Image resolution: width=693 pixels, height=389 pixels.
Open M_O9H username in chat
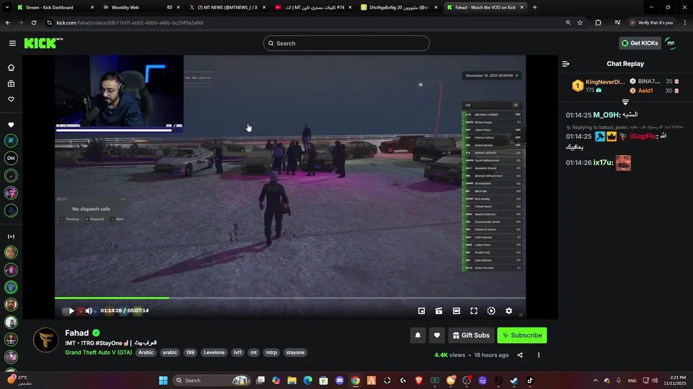606,115
